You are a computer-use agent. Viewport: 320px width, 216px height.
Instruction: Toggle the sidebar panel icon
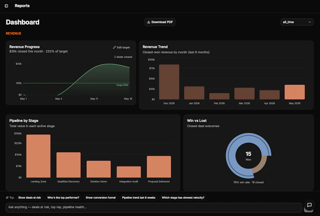tap(6, 6)
